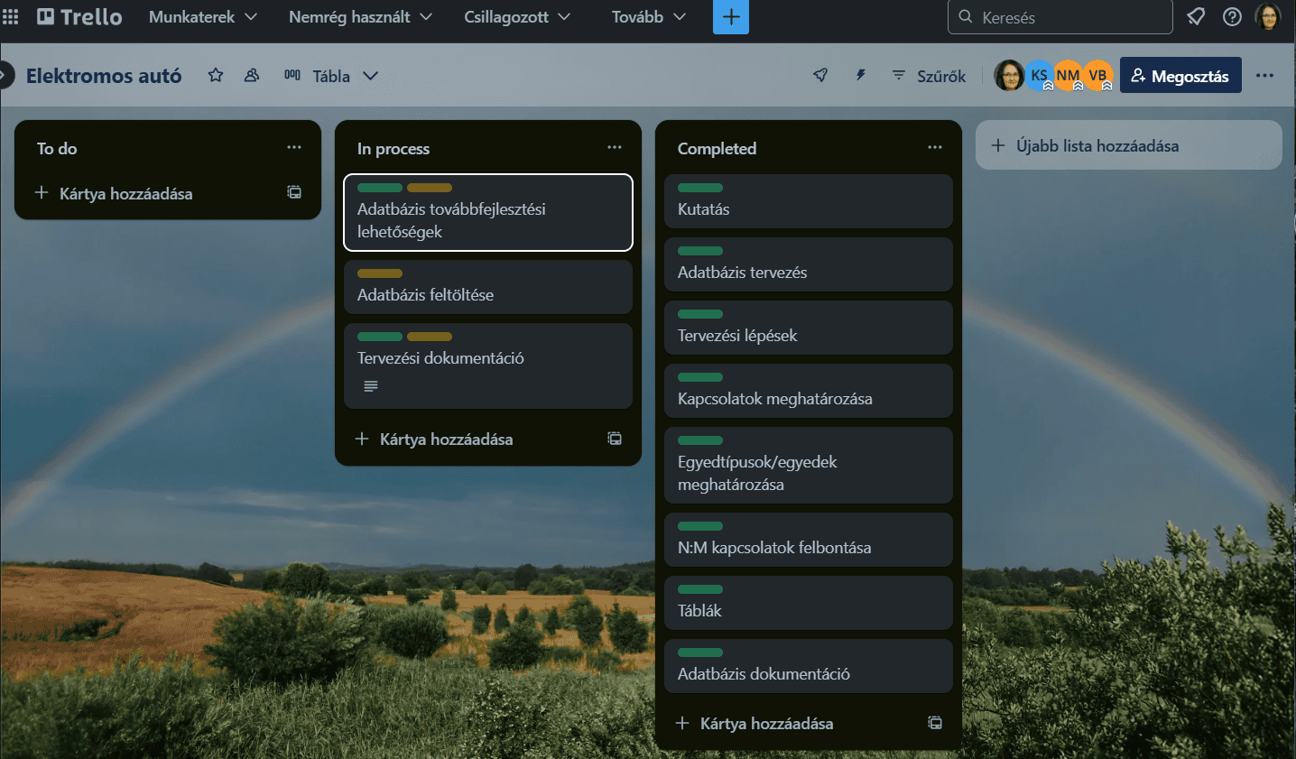Create card from template in Completed

[x=935, y=723]
